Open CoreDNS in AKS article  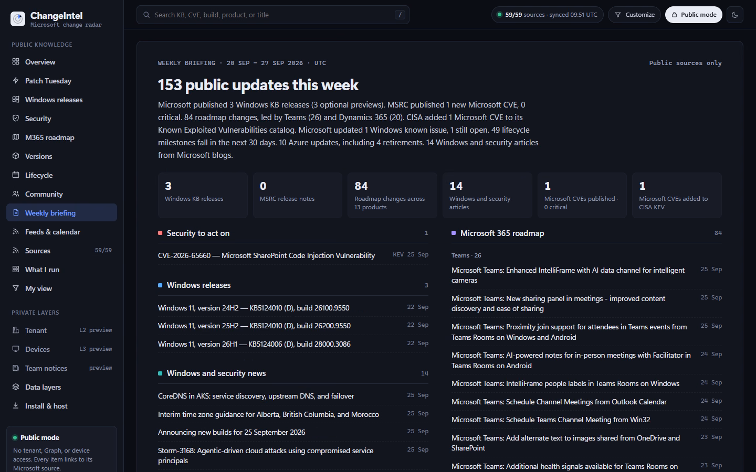(293, 396)
